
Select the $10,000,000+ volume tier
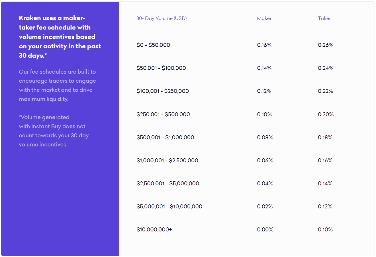pyautogui.click(x=154, y=229)
